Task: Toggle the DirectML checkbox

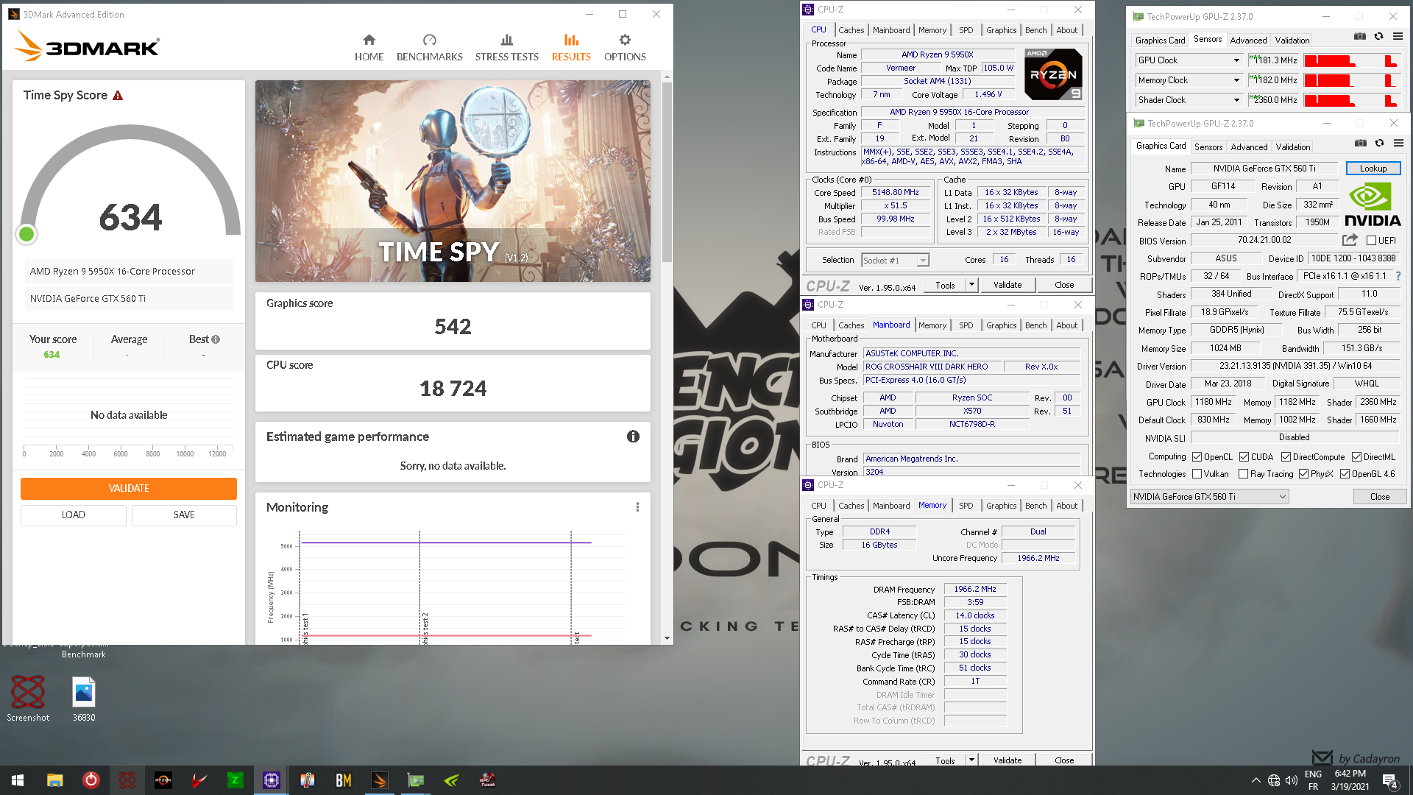Action: point(1356,457)
